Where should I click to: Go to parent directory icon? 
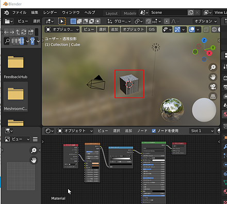point(18,32)
